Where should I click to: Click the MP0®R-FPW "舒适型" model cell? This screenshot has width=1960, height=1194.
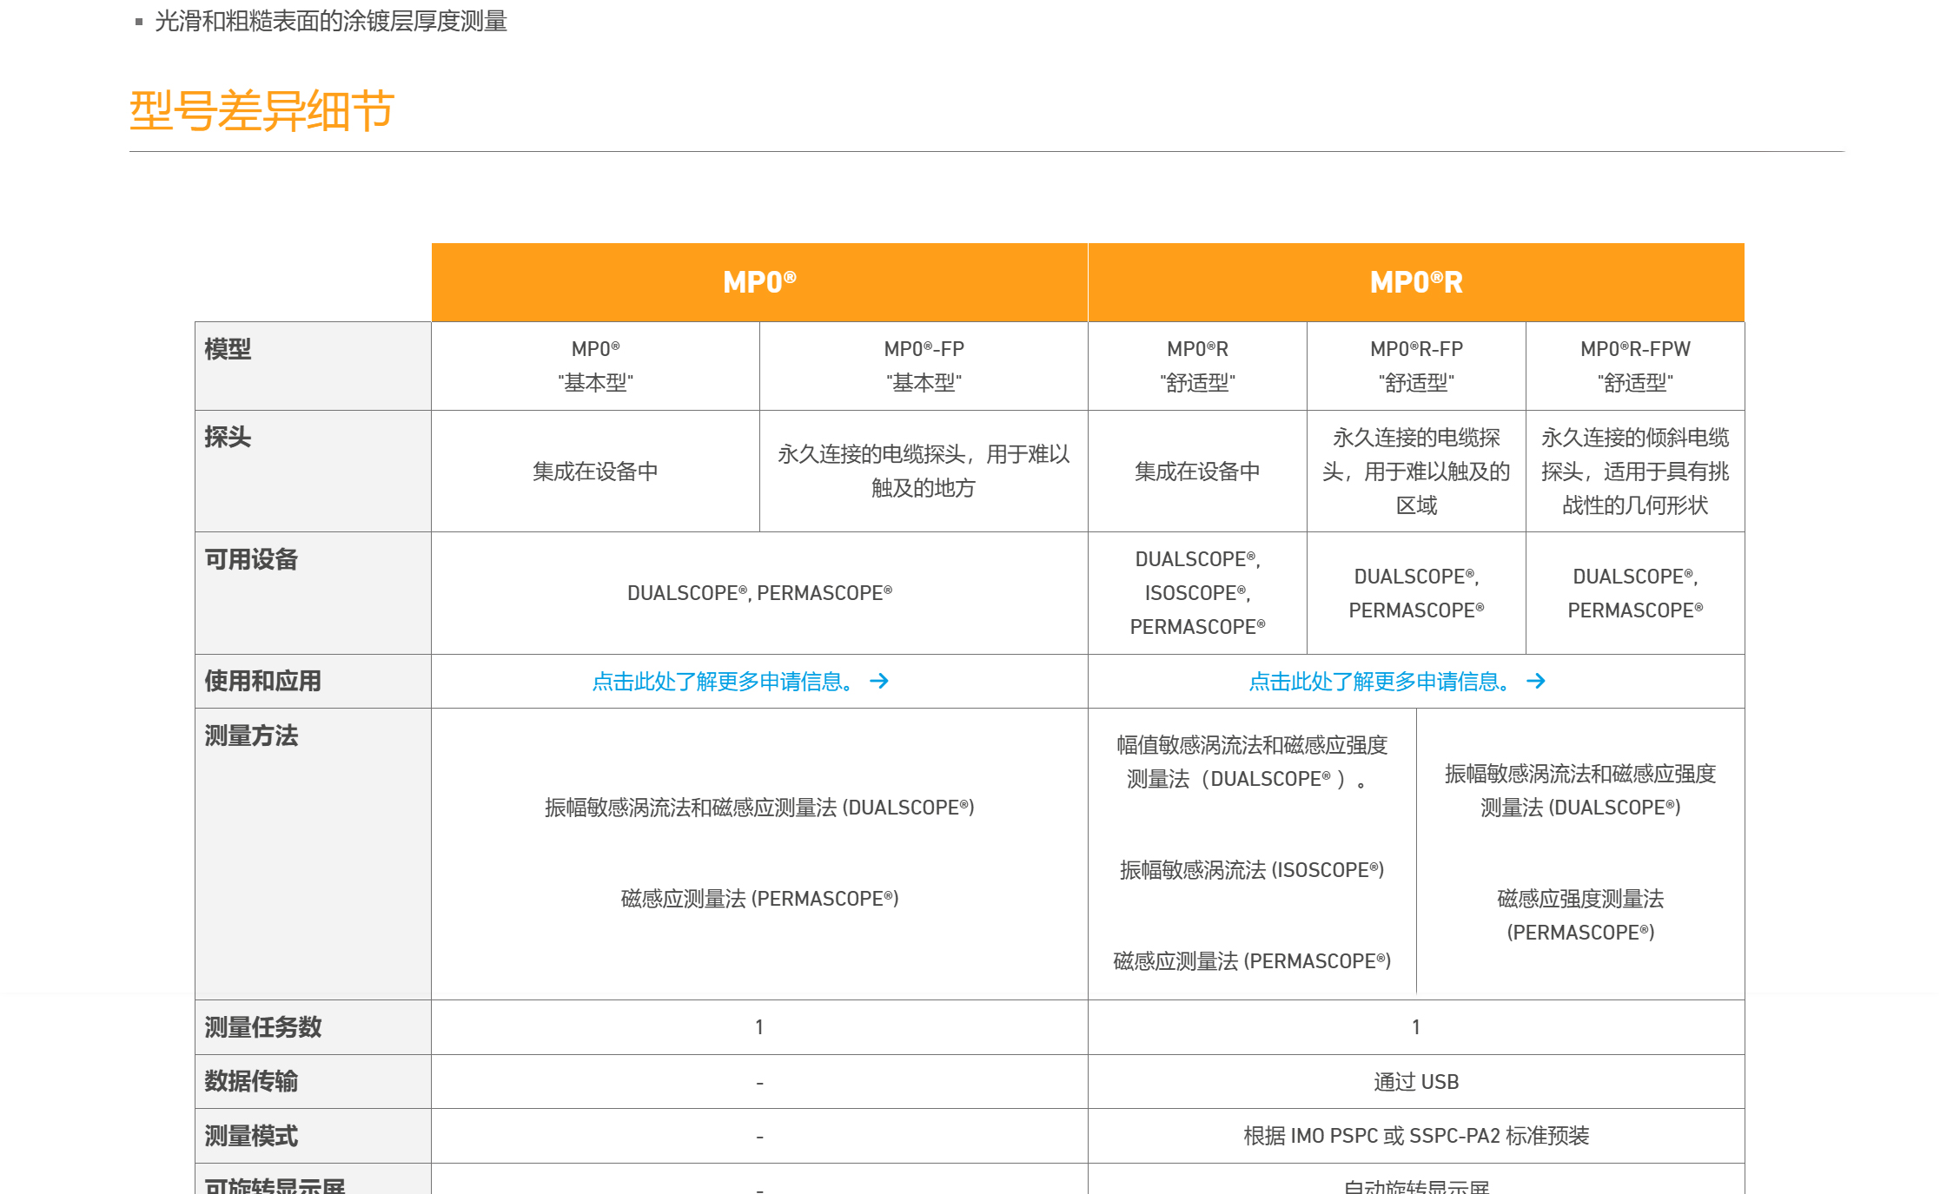pos(1635,366)
